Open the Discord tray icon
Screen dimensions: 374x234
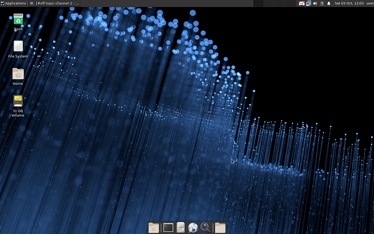pos(301,3)
